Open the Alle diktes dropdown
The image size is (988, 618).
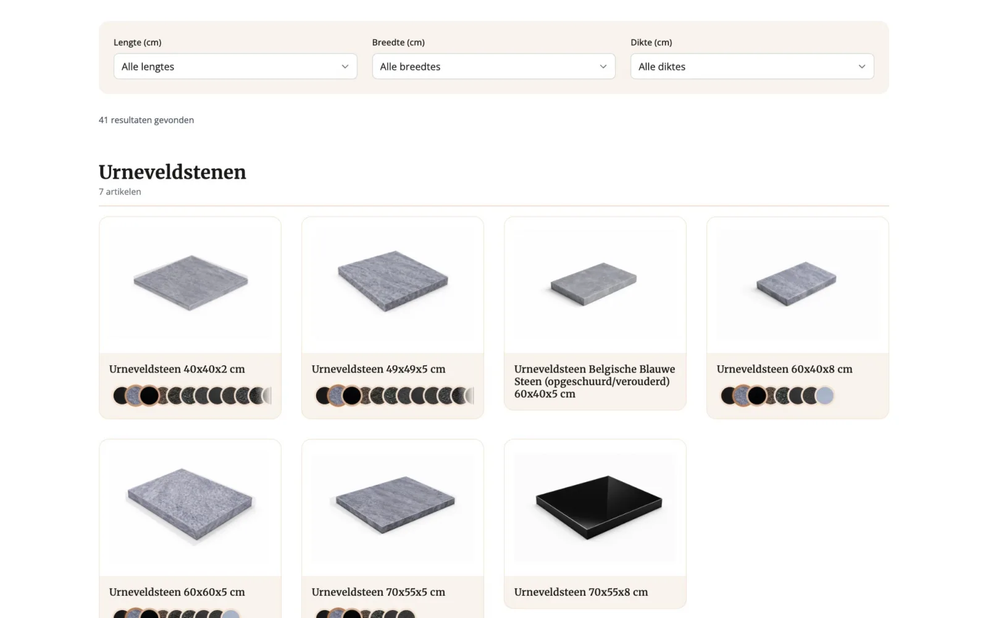click(x=752, y=66)
